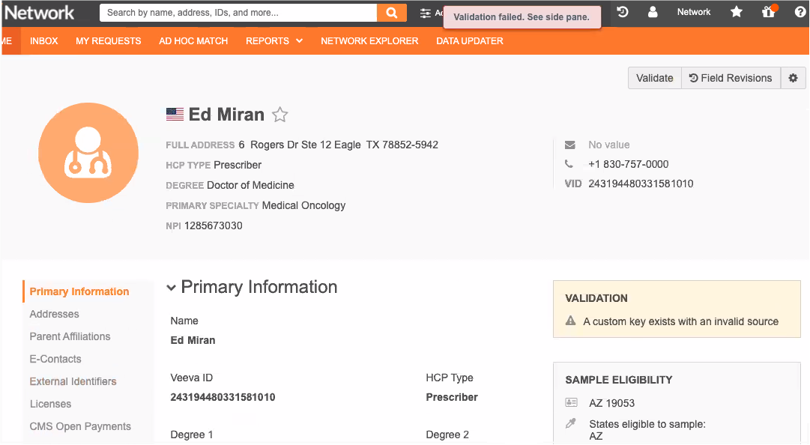The image size is (810, 445).
Task: Jump to Addresses section in sidebar
Action: (x=54, y=314)
